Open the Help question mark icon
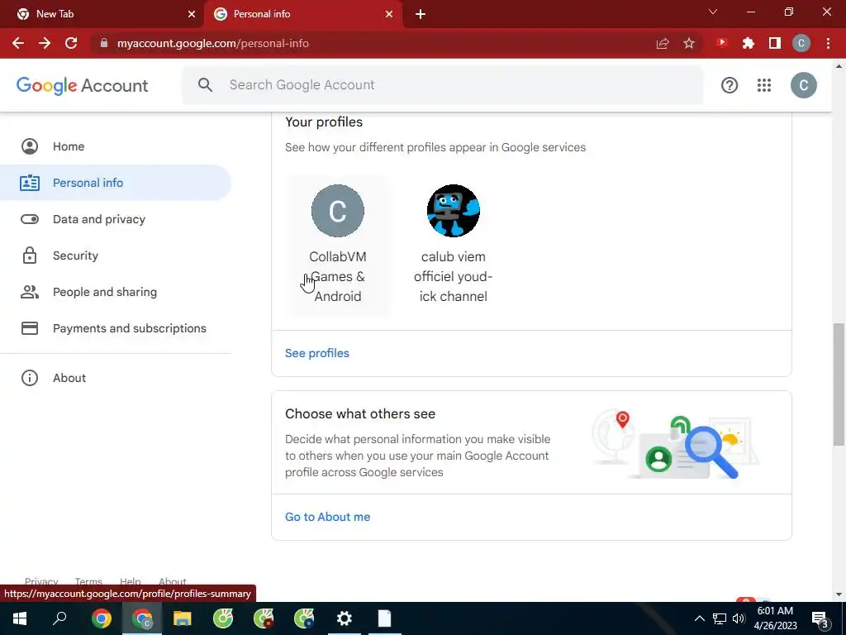 coord(730,85)
